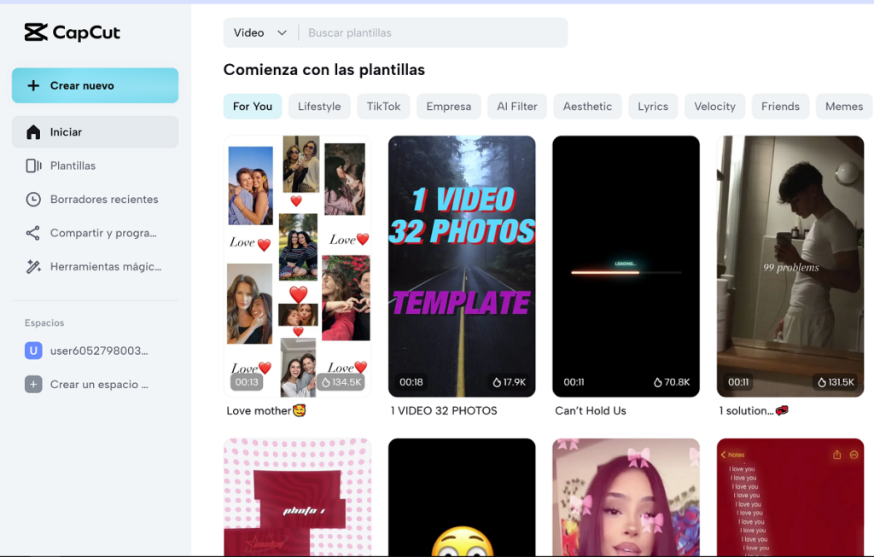
Task: Open the red Notes I love you template
Action: point(790,497)
